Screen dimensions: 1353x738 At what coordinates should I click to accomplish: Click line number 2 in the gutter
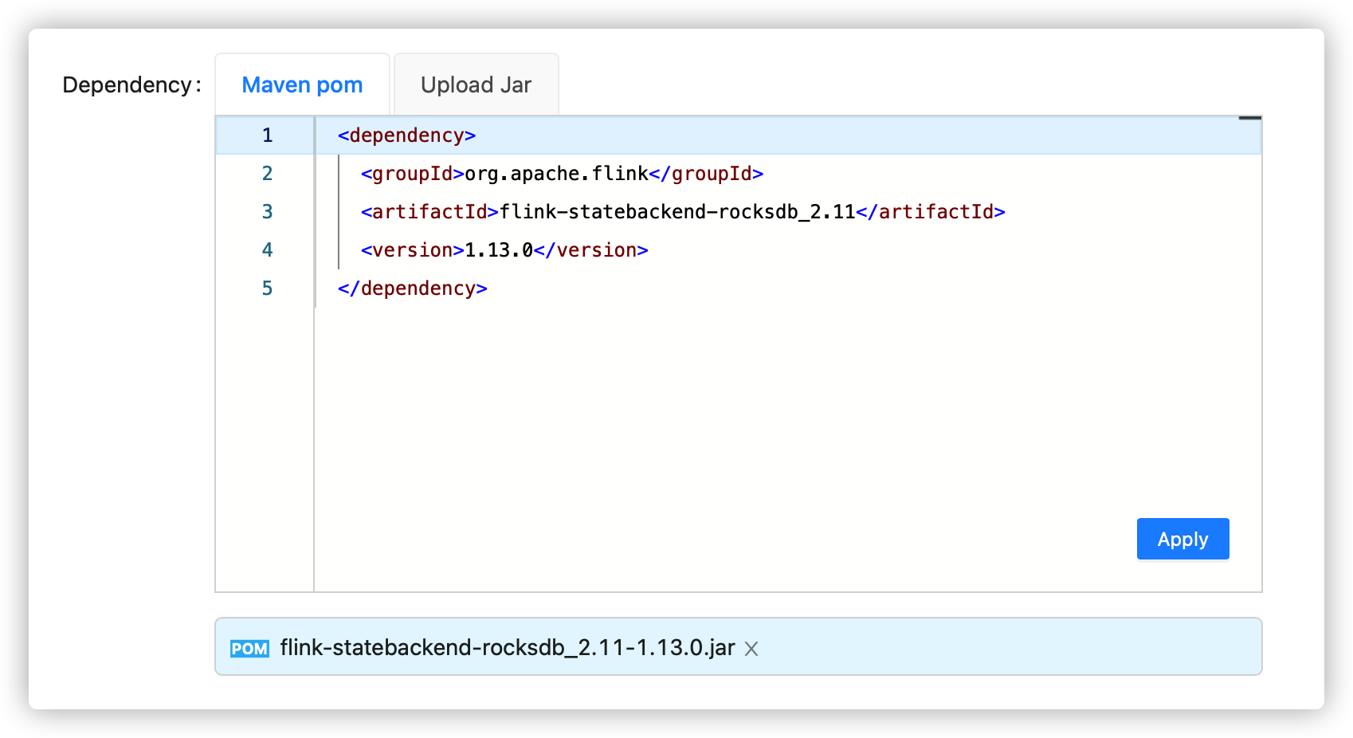[267, 174]
